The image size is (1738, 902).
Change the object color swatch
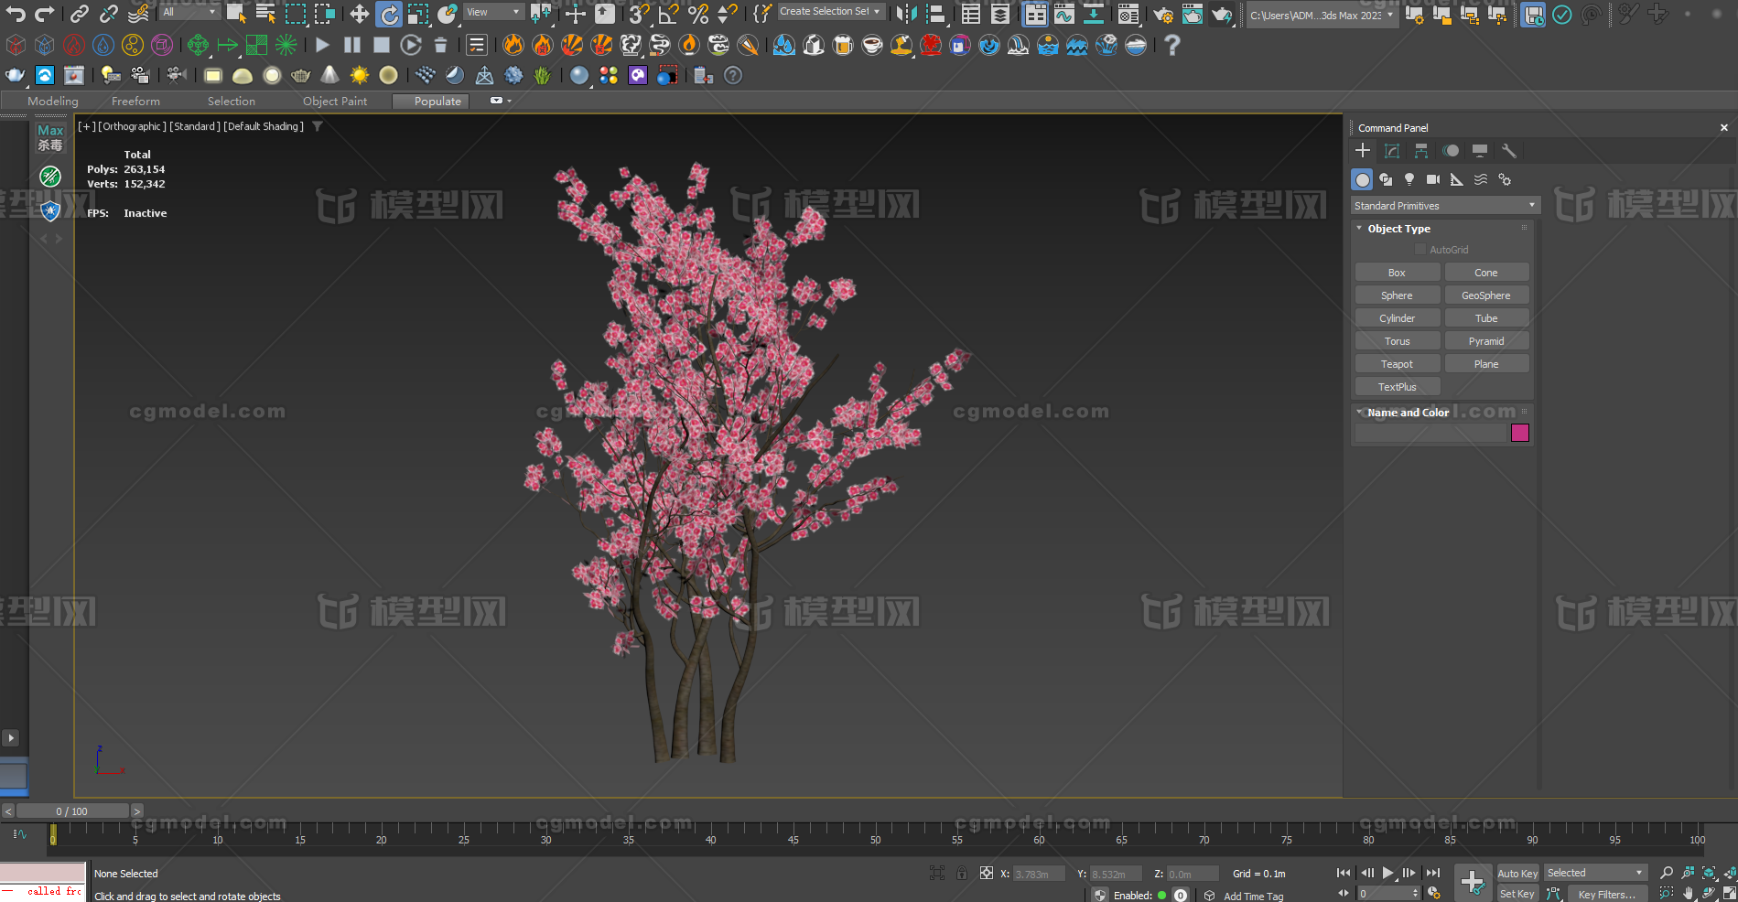[x=1520, y=433]
